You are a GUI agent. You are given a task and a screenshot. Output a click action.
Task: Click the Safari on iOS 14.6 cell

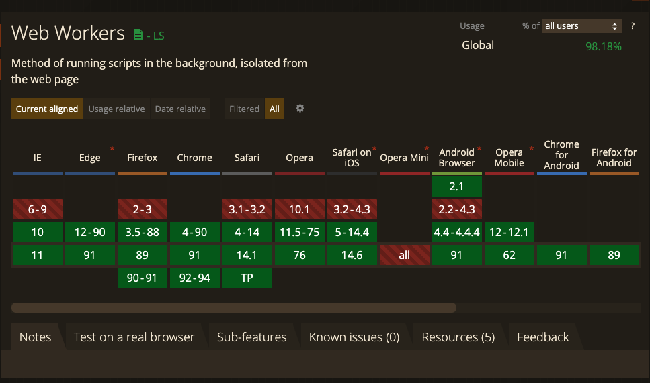[x=352, y=255]
